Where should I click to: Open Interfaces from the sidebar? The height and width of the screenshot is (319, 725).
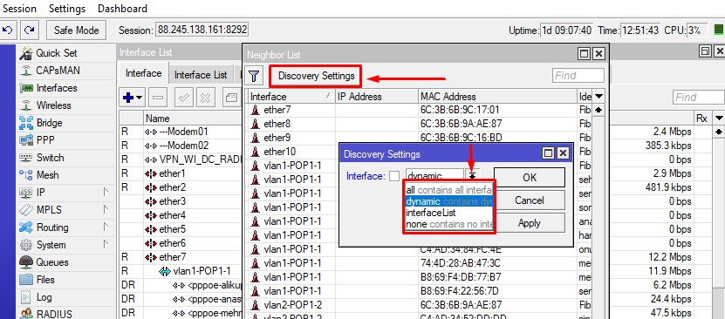tap(57, 88)
